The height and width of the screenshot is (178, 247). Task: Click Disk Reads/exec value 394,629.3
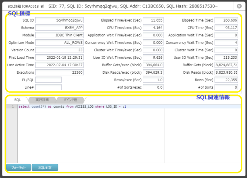point(153,72)
